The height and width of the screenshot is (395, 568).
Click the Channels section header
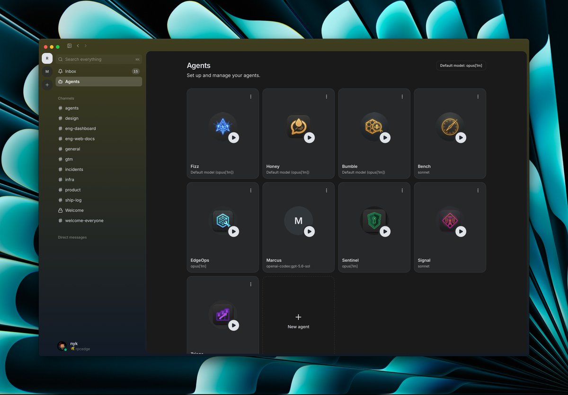click(66, 99)
